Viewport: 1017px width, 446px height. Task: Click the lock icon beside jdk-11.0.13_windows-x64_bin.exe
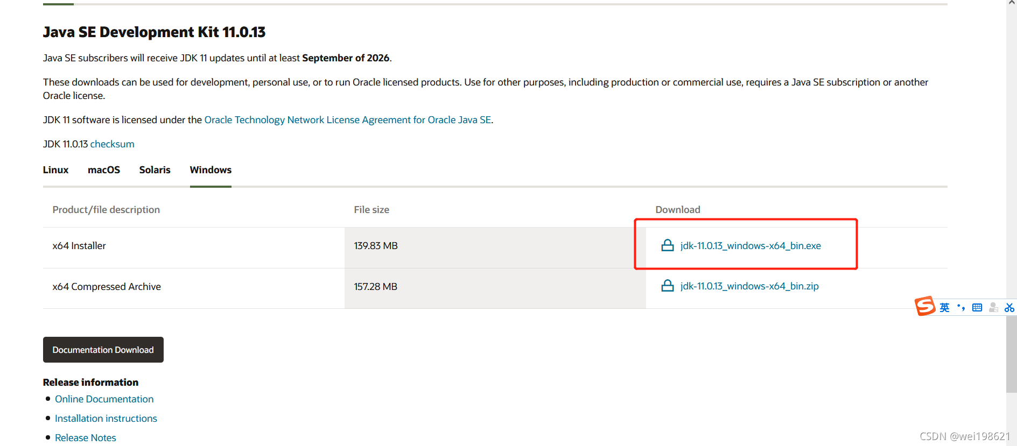coord(668,245)
